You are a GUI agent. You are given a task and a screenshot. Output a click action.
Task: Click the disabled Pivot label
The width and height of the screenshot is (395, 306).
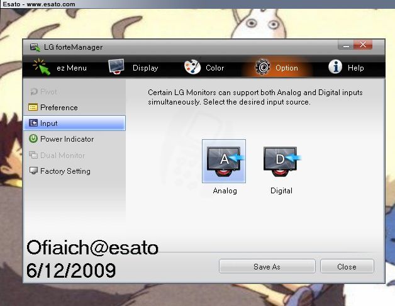point(48,91)
